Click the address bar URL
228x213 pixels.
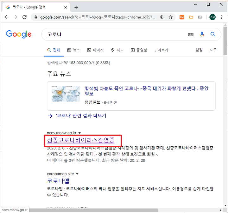(x=98, y=17)
